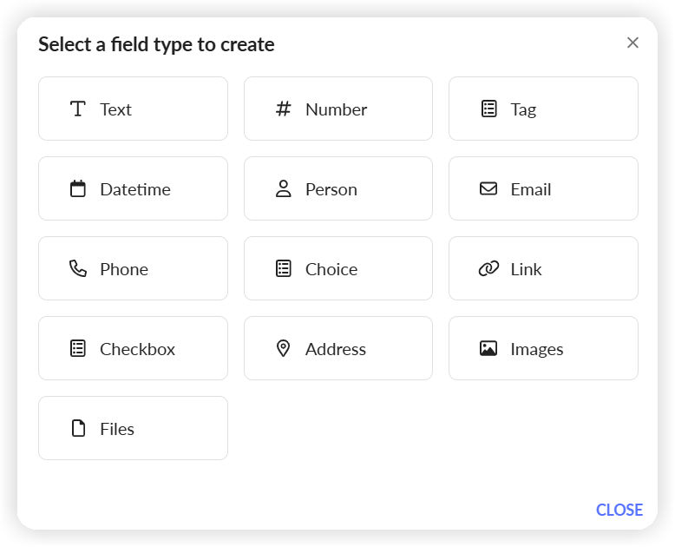
Task: Select the Datetime field card
Action: (x=133, y=188)
